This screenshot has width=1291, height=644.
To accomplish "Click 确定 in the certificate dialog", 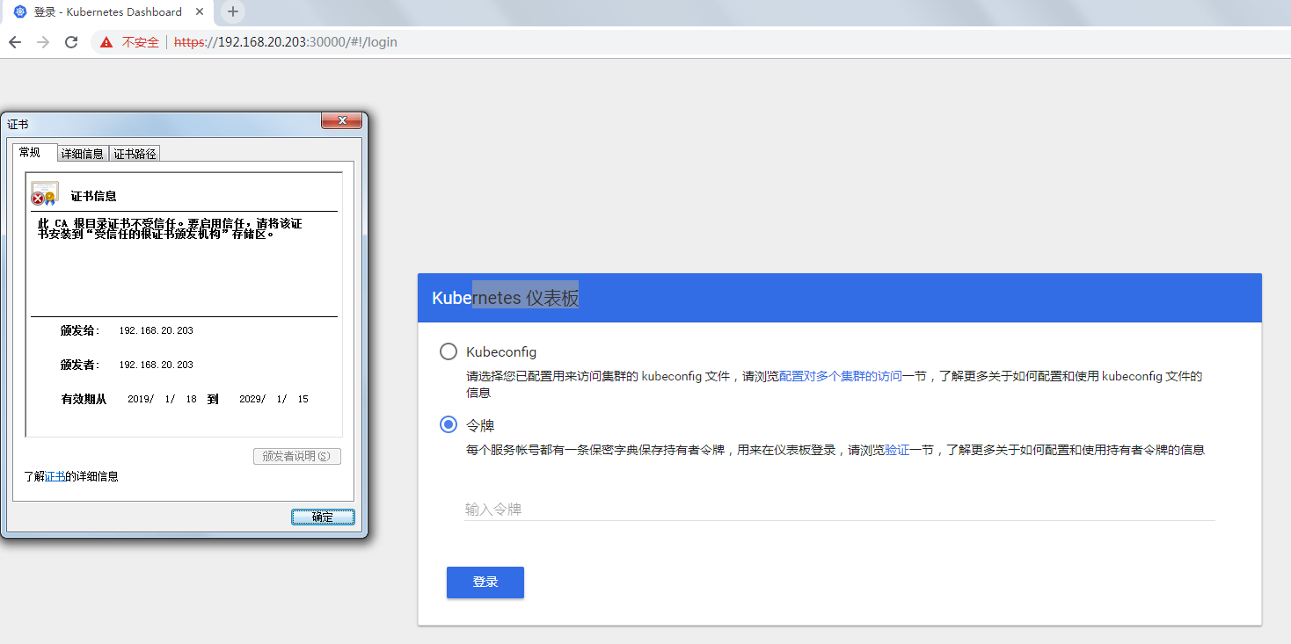I will click(323, 517).
